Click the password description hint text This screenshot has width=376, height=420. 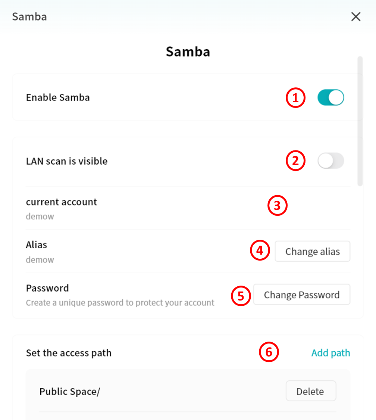click(120, 303)
